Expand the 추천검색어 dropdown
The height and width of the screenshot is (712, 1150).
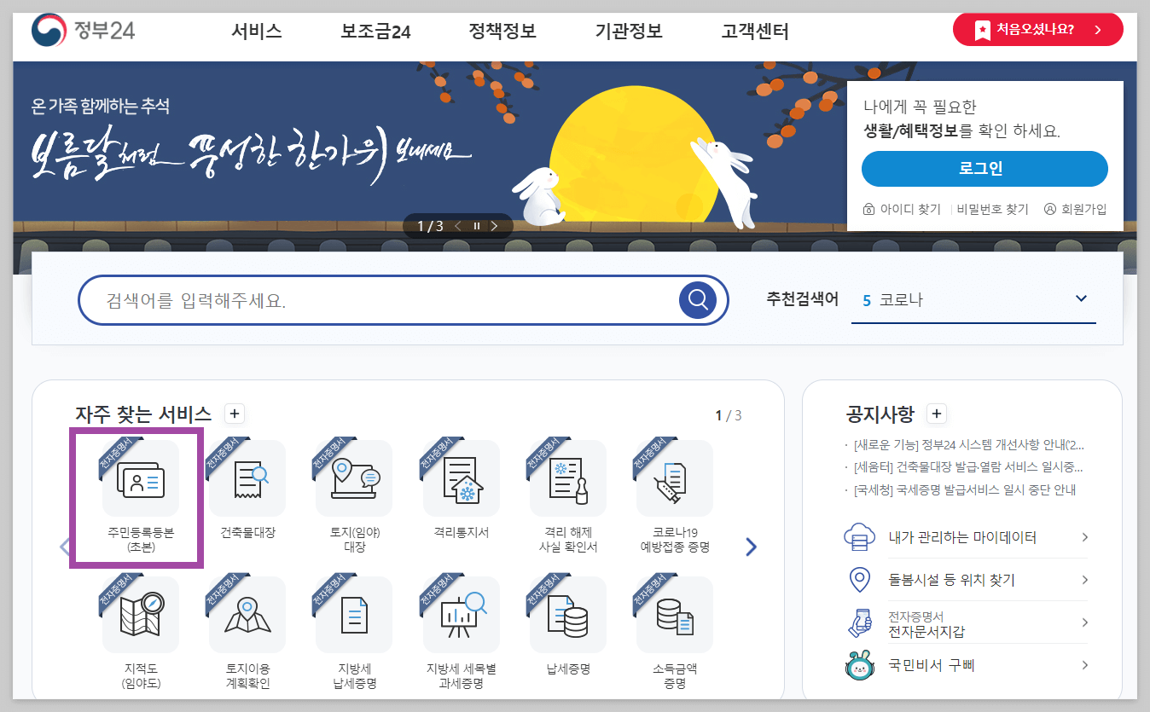[1081, 299]
